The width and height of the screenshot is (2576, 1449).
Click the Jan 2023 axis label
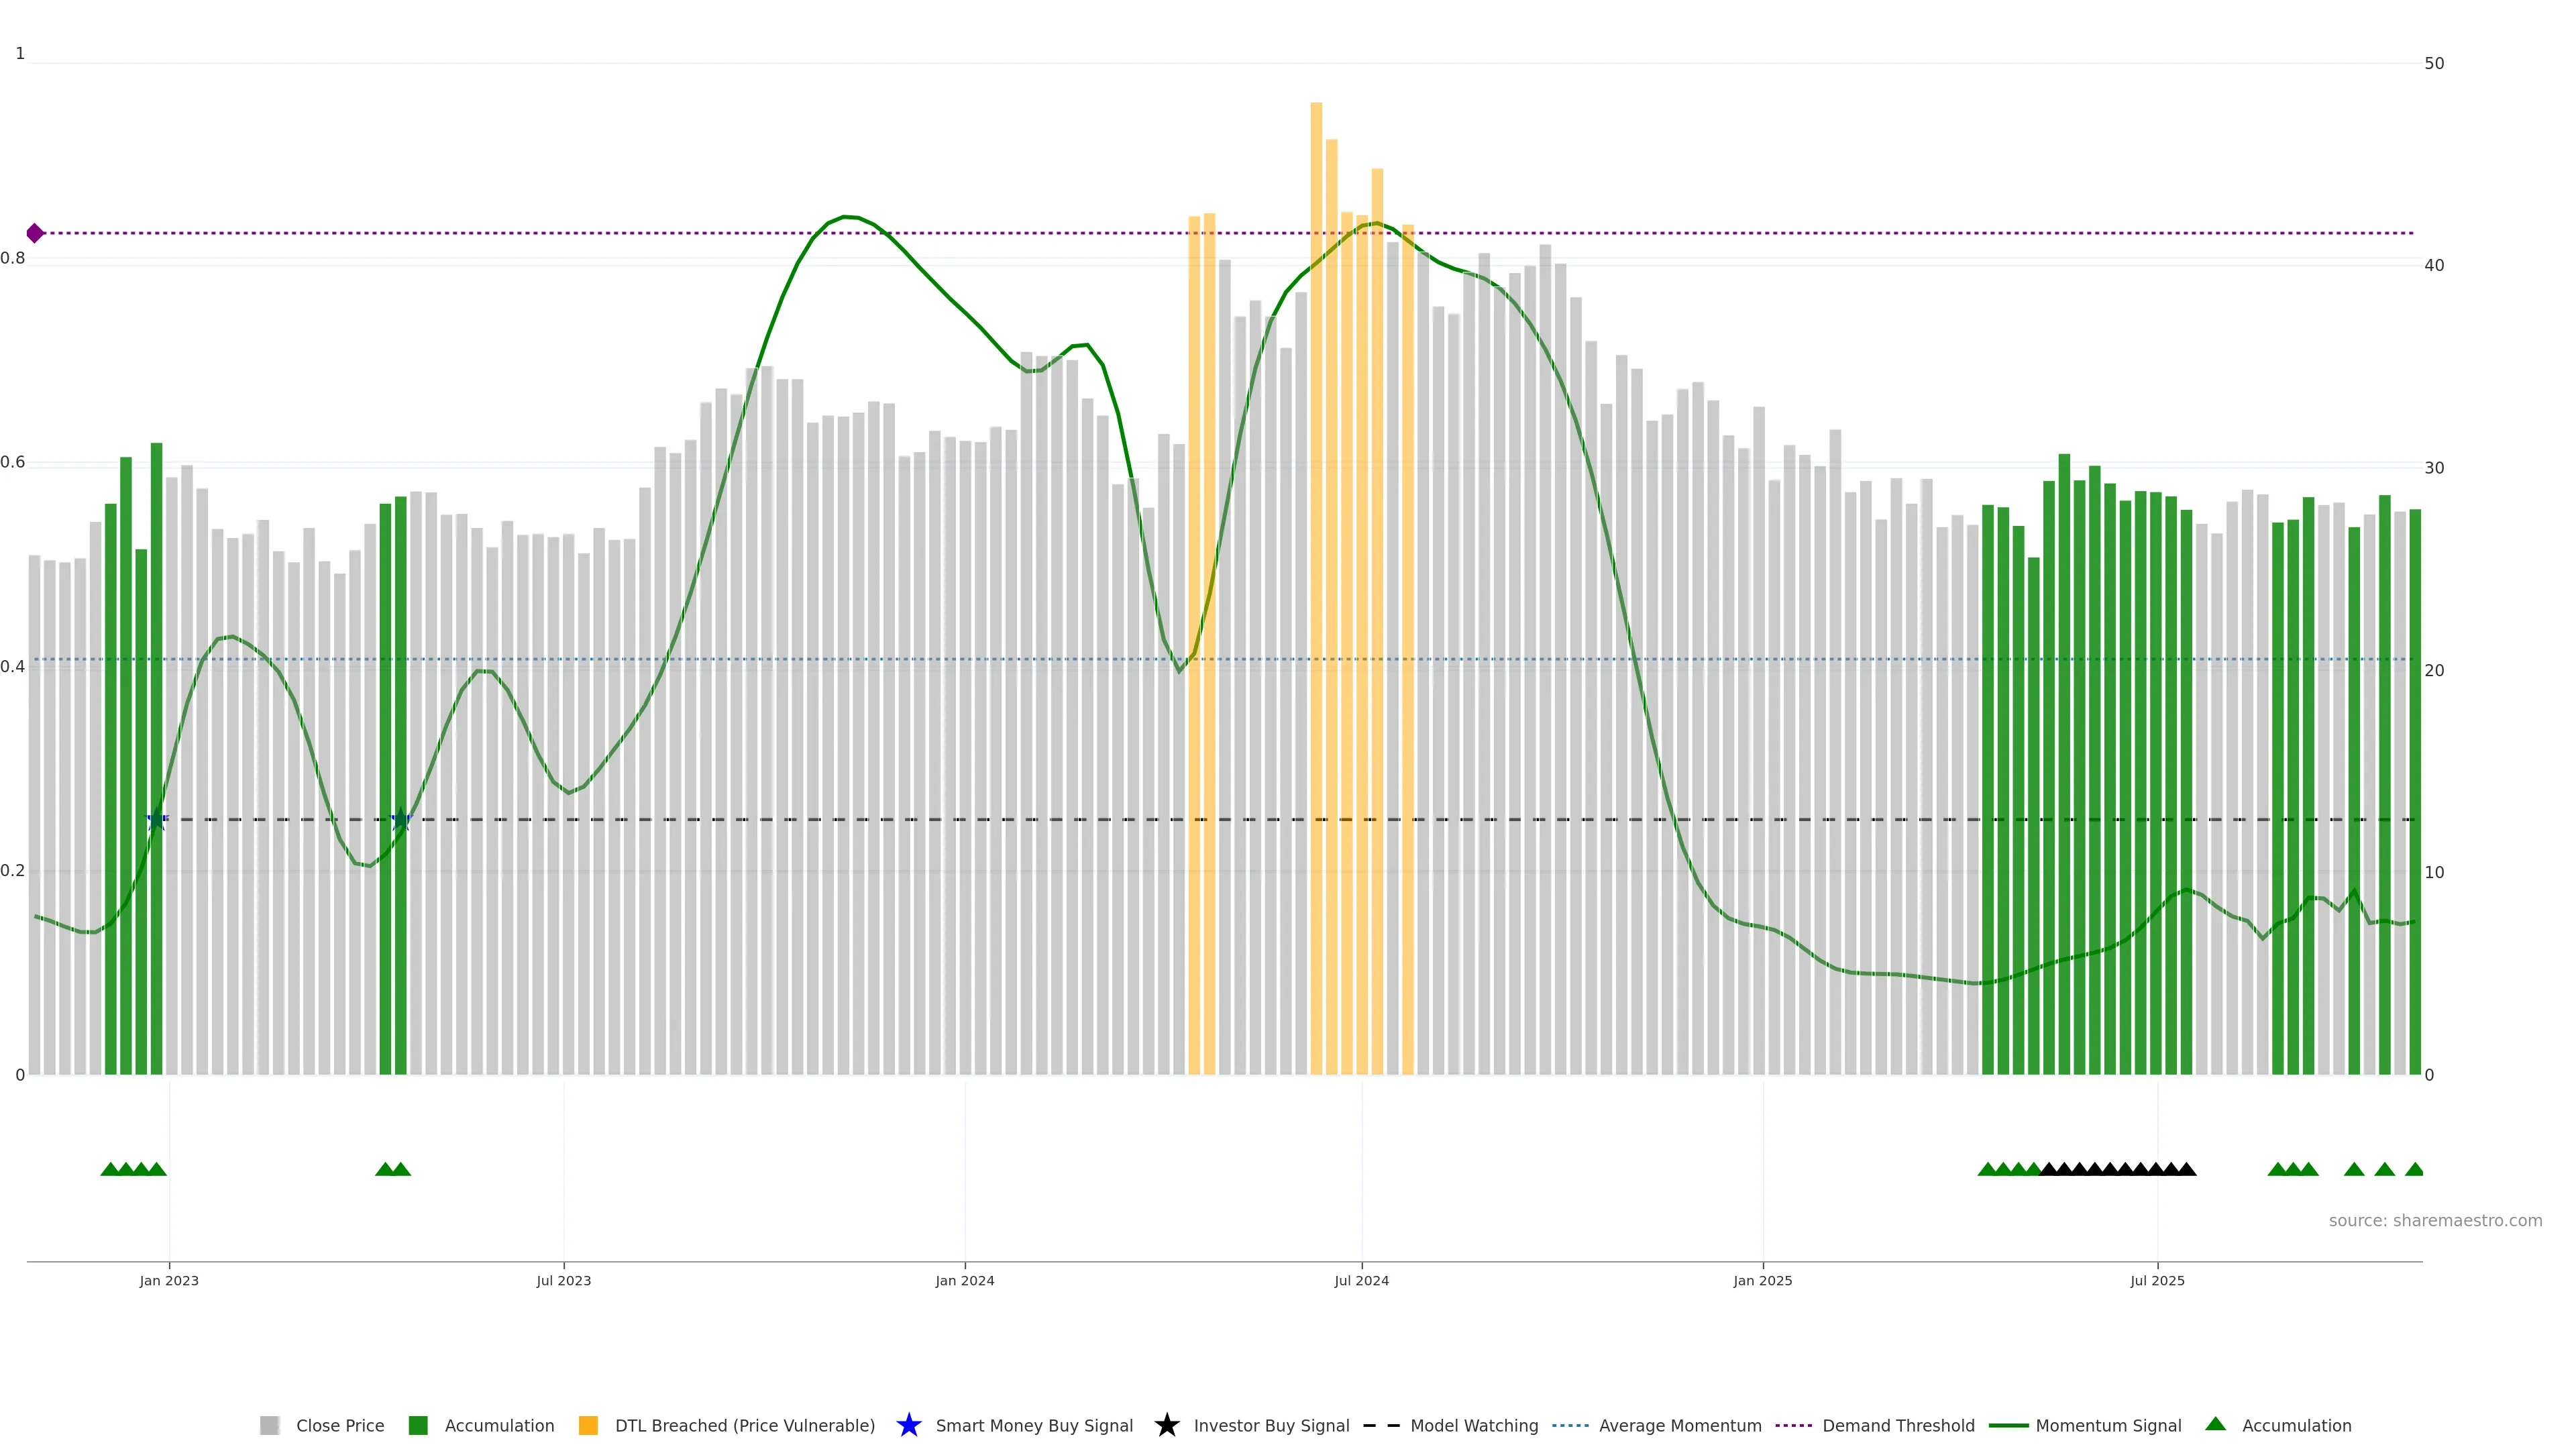[169, 1280]
